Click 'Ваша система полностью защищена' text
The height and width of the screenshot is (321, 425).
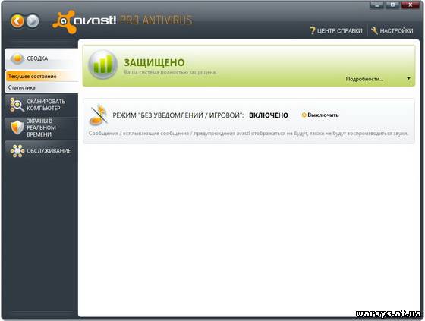[x=171, y=72]
